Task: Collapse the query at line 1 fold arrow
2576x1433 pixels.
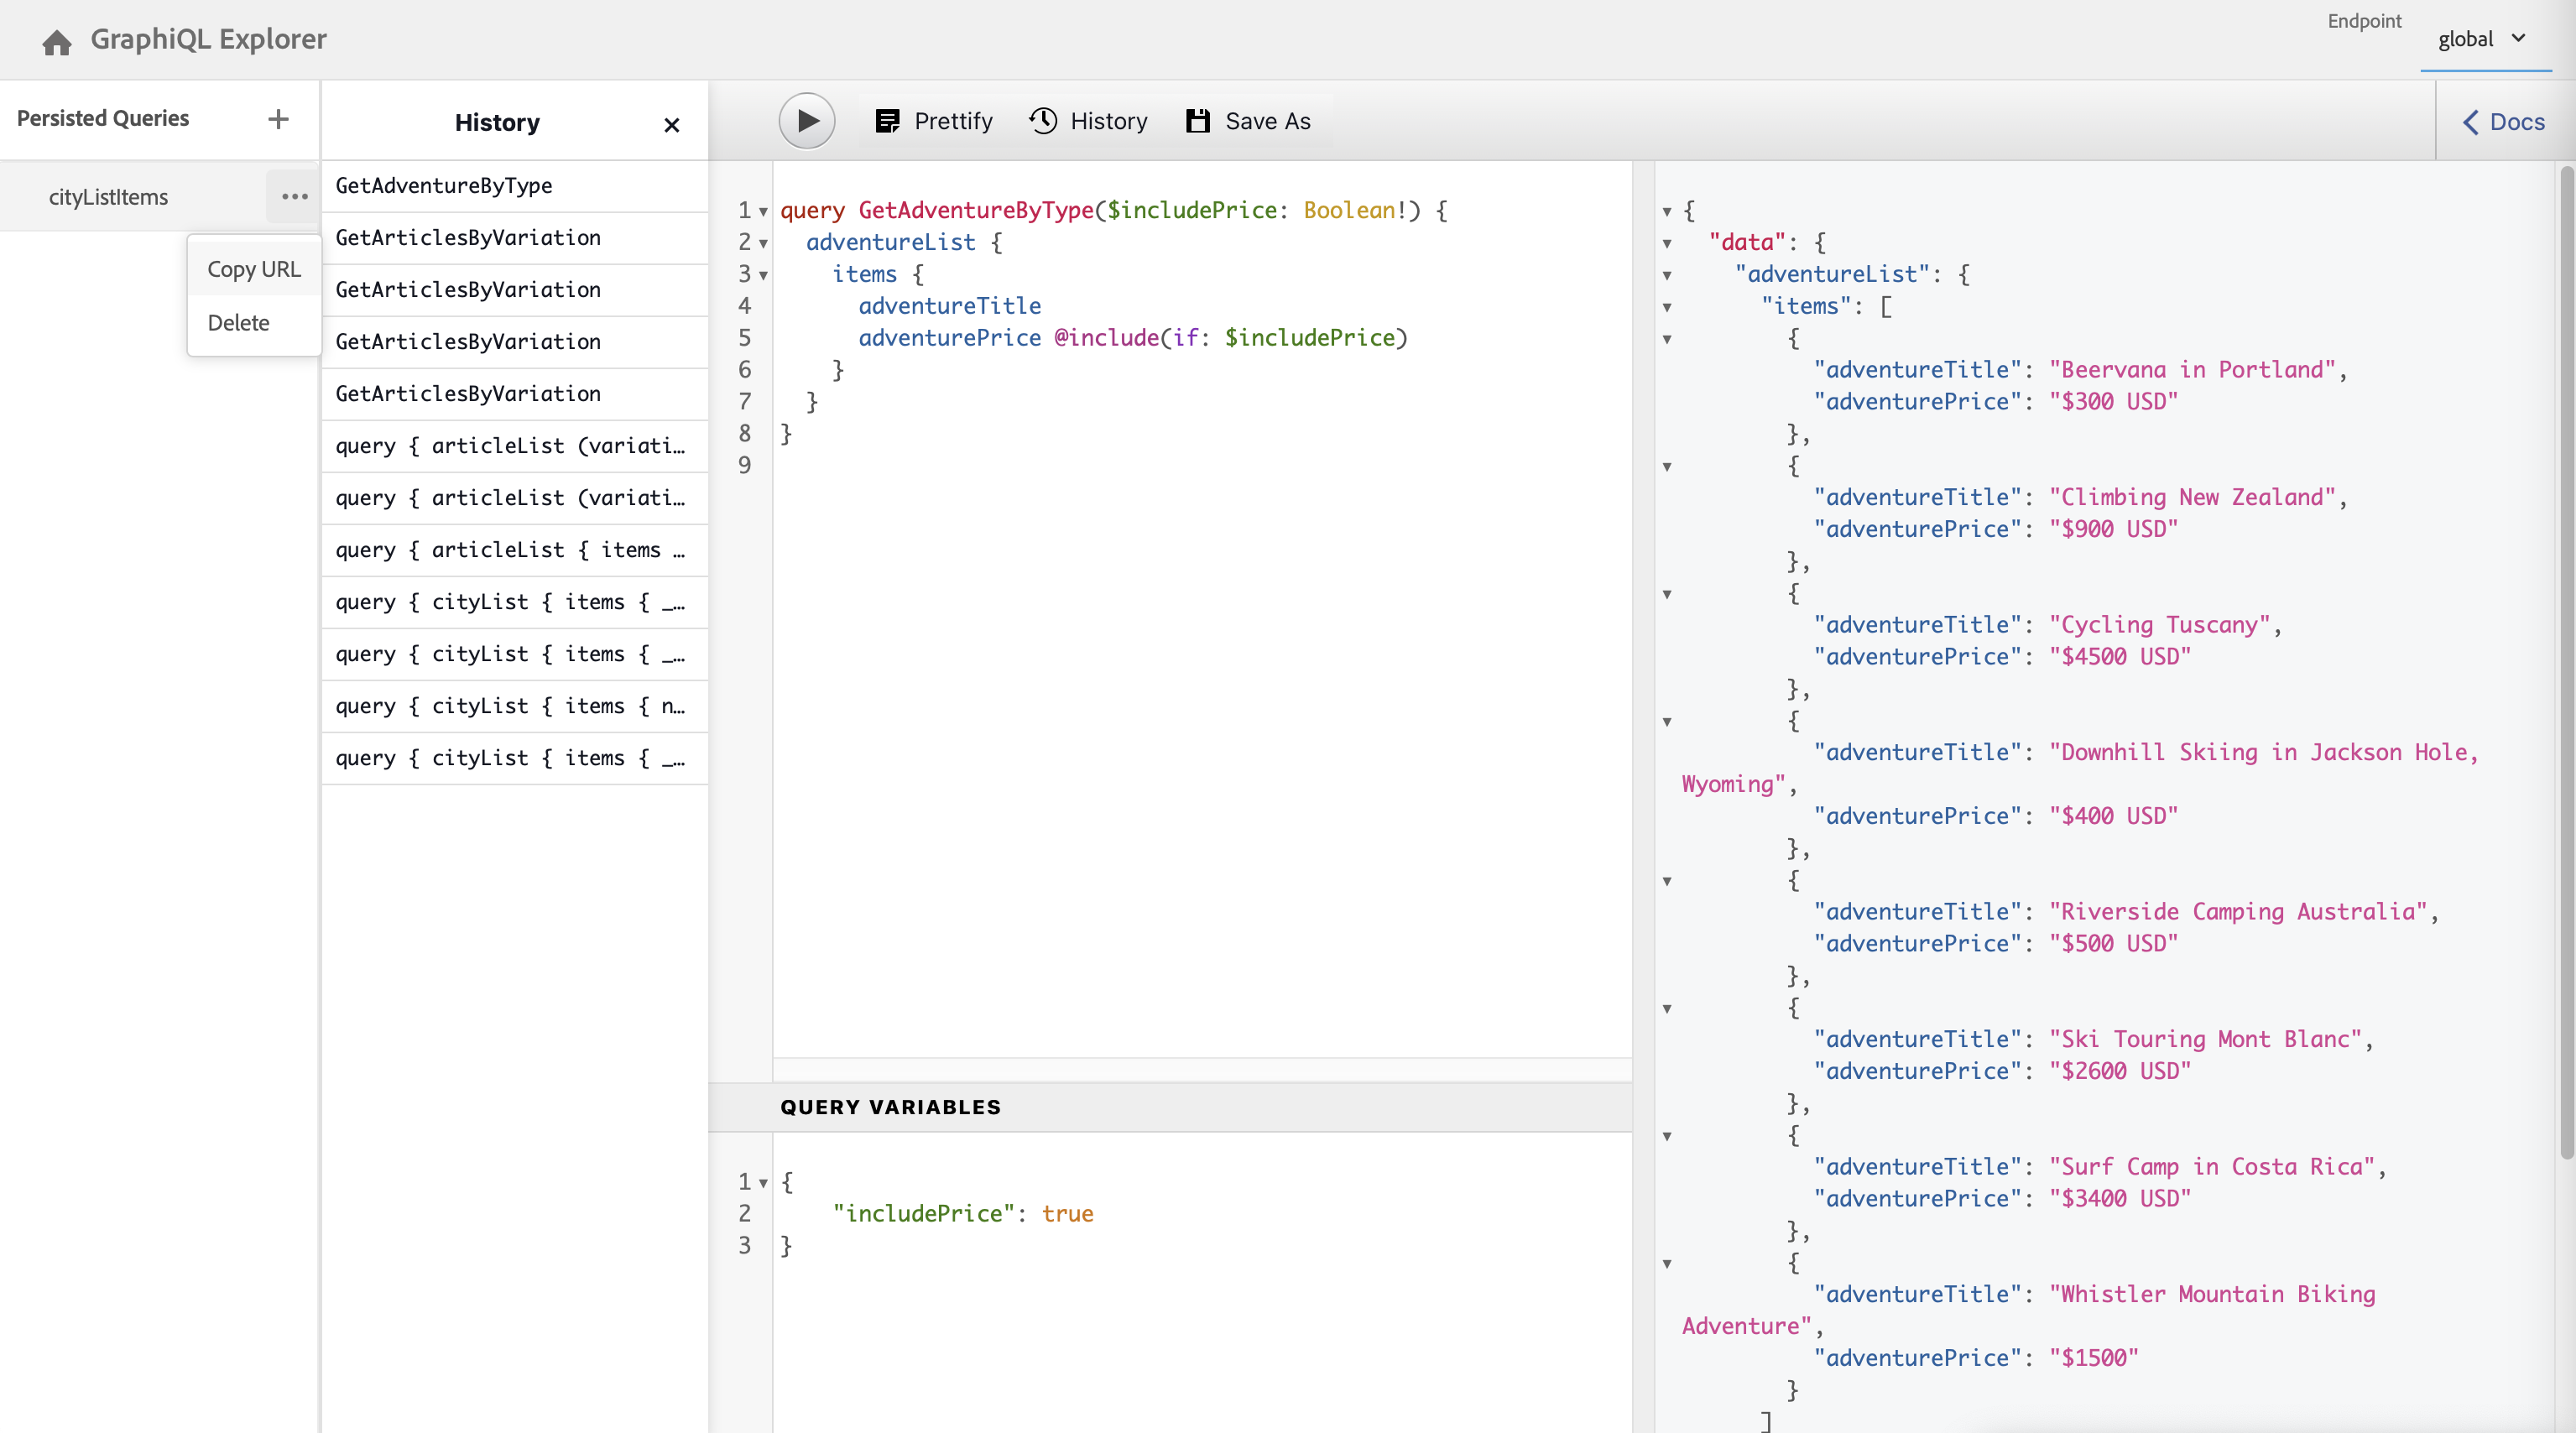Action: click(763, 212)
